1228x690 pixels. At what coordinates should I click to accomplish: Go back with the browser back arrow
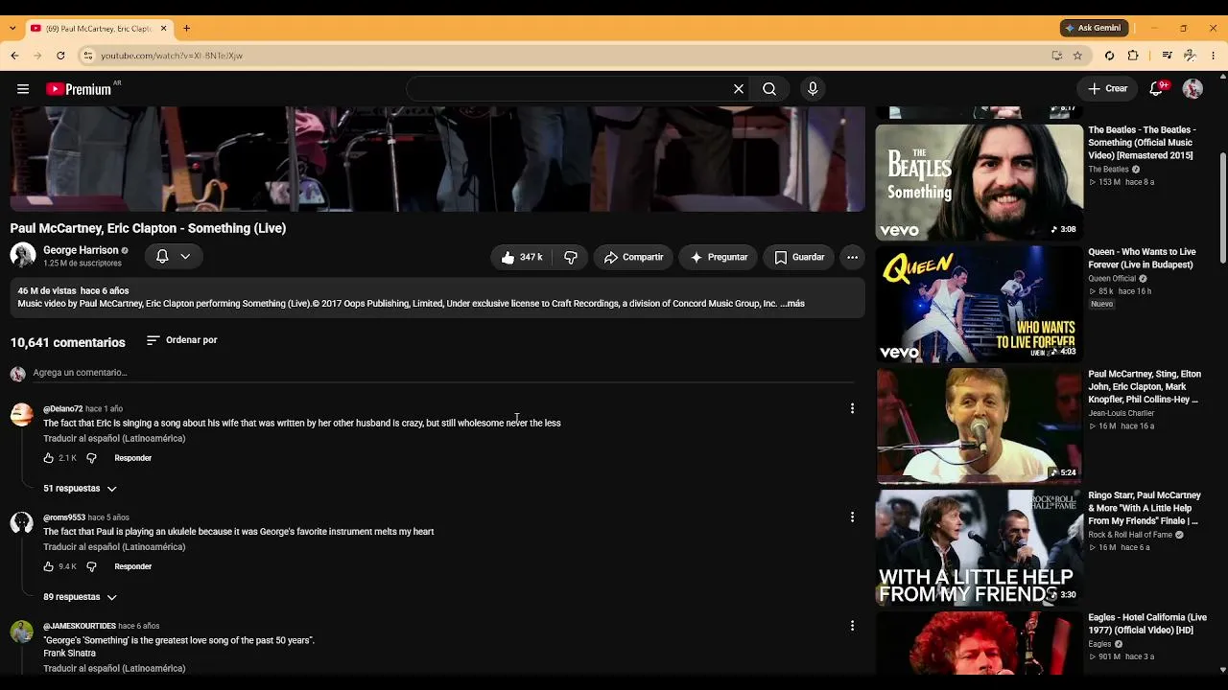point(14,56)
